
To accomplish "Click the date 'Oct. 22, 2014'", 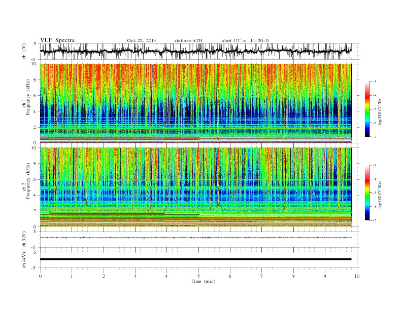I will tap(142, 41).
